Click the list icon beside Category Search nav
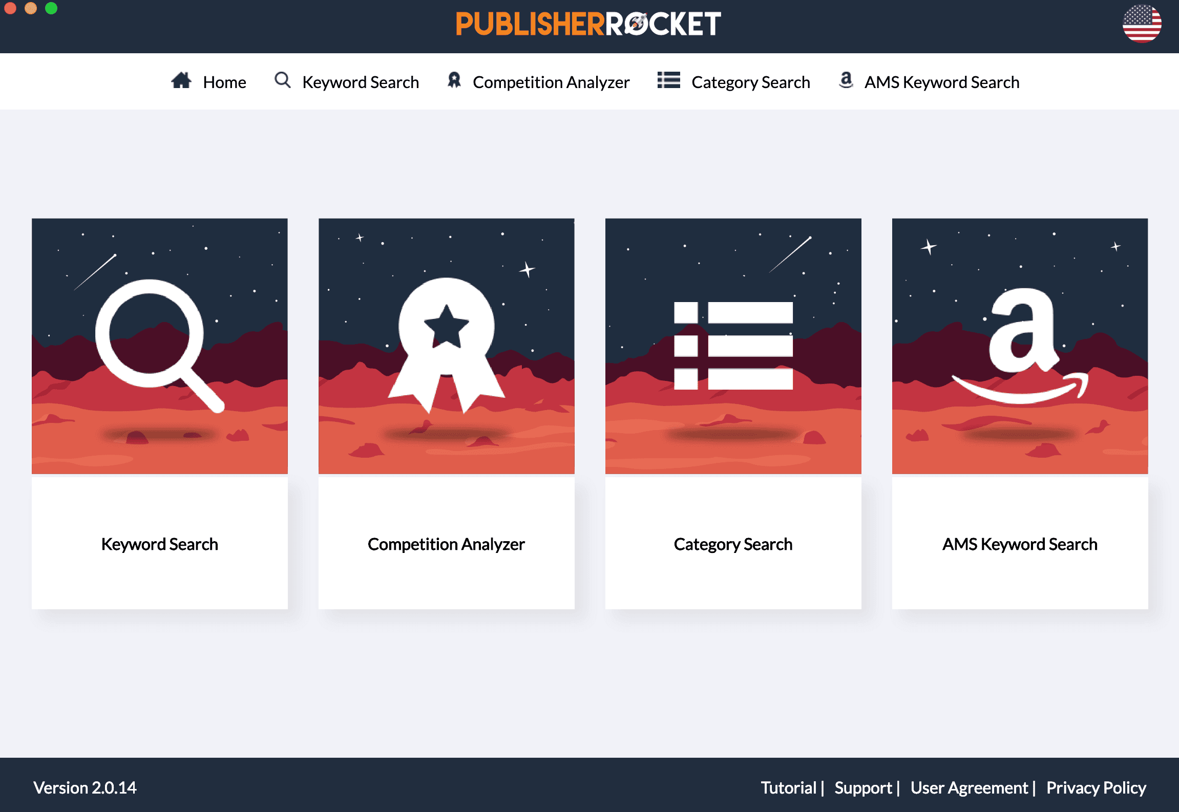 [669, 80]
